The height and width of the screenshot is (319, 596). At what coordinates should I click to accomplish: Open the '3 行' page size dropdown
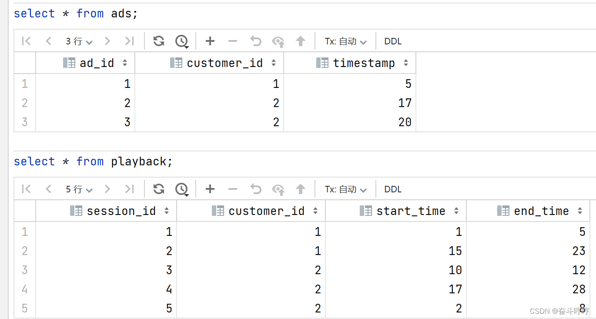(x=79, y=41)
